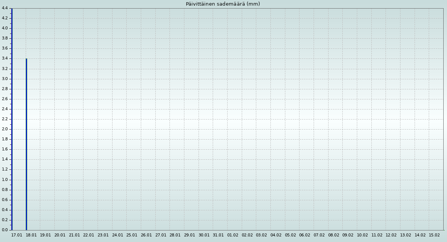
Task: Click the tall blue bar at 17.01
Action: (x=12, y=119)
